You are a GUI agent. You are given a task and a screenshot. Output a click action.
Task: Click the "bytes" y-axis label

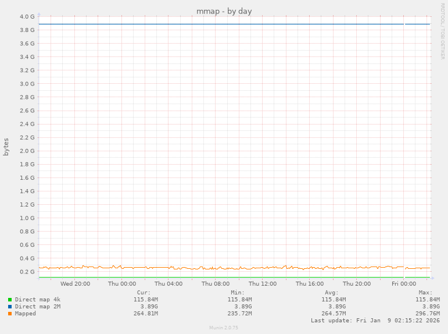coord(6,147)
